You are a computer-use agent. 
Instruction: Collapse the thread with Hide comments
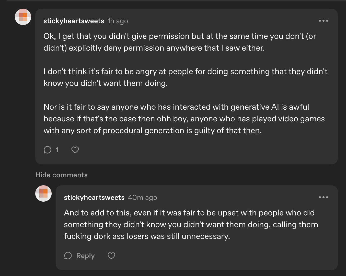click(x=61, y=175)
